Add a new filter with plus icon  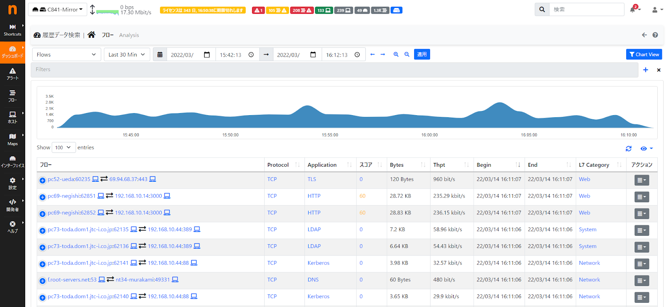point(646,70)
